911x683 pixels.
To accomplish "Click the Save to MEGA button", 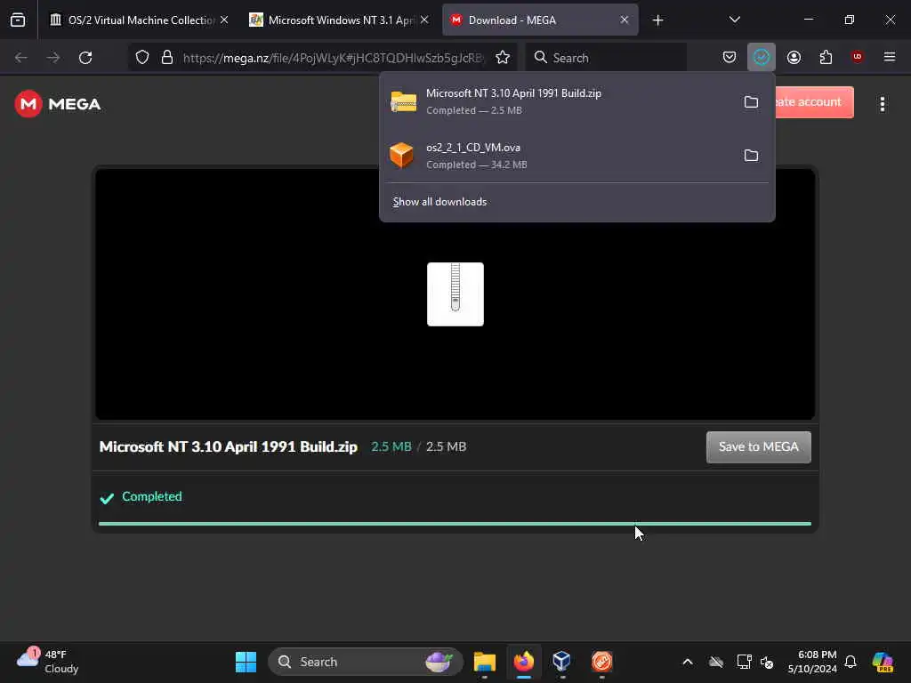I will coord(758,446).
